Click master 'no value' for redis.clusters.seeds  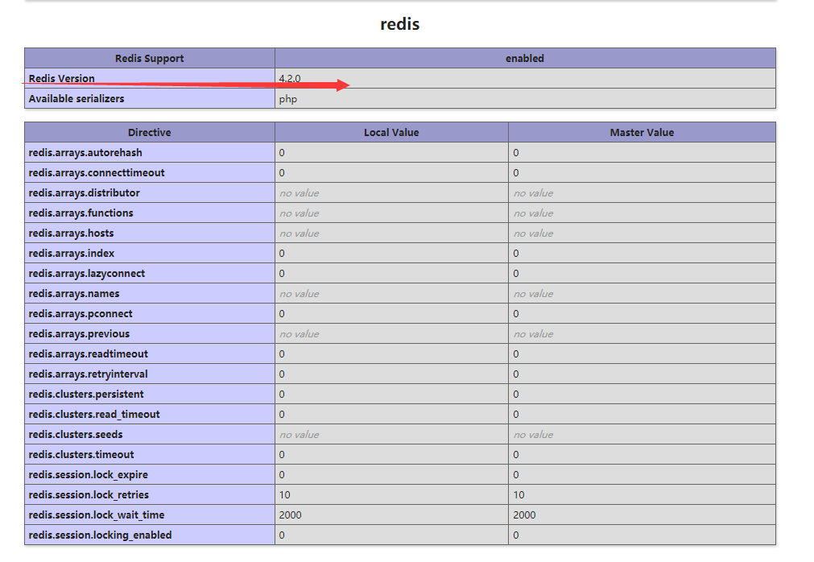tap(534, 435)
